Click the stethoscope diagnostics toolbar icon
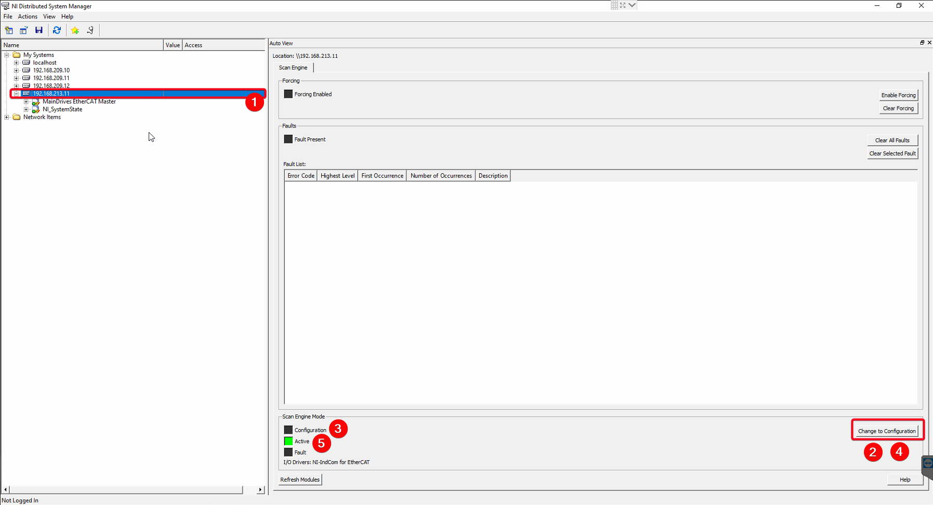This screenshot has height=505, width=933. (x=90, y=30)
